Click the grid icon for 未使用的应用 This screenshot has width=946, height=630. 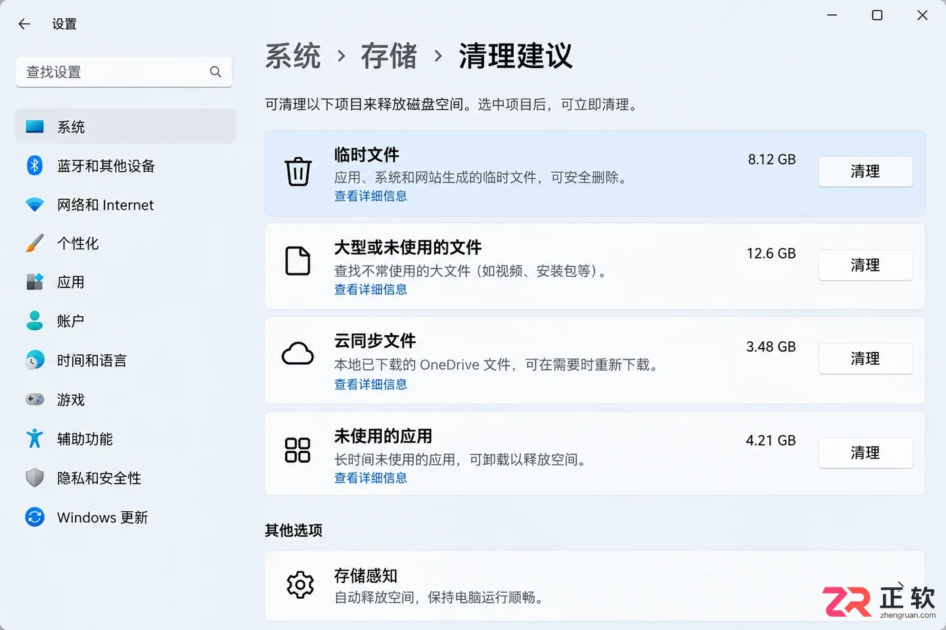click(x=298, y=450)
